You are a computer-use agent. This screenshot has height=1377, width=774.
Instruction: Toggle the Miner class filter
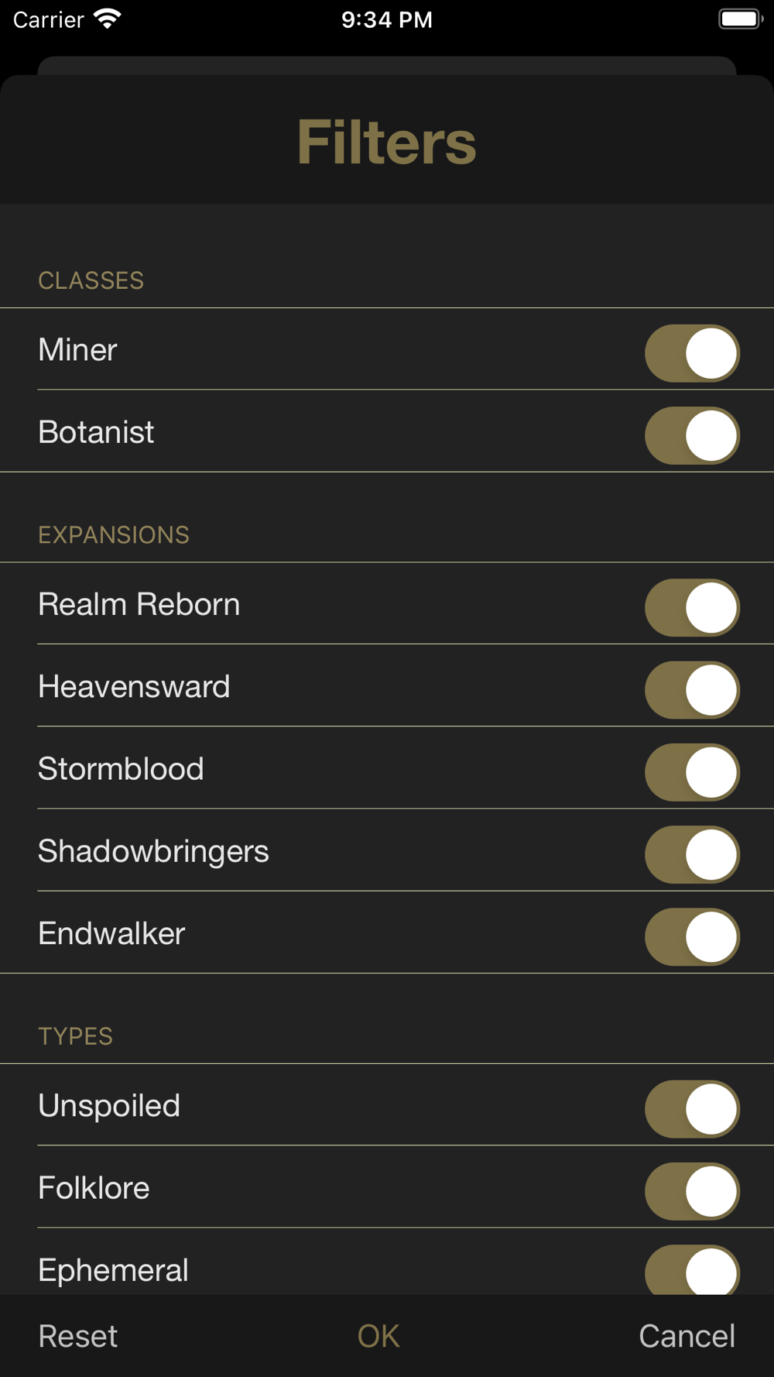pos(692,353)
